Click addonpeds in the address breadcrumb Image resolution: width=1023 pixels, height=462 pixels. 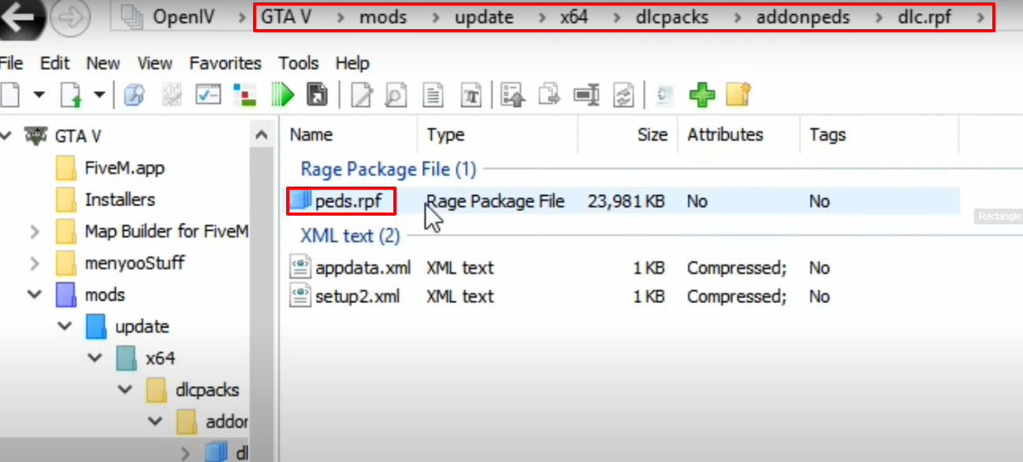click(803, 17)
